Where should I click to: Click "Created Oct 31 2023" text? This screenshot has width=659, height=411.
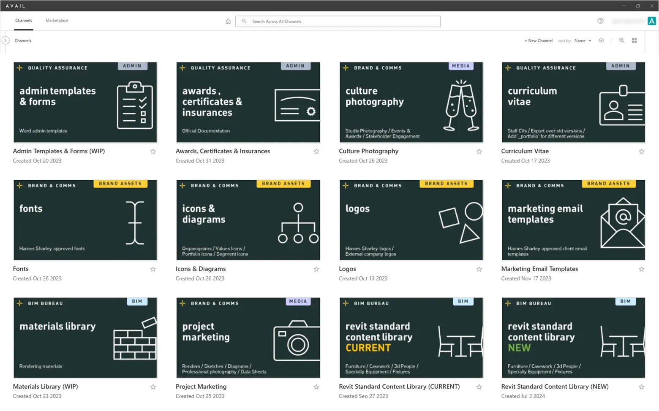200,161
